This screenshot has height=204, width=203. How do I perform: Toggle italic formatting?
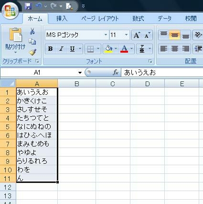[61, 49]
